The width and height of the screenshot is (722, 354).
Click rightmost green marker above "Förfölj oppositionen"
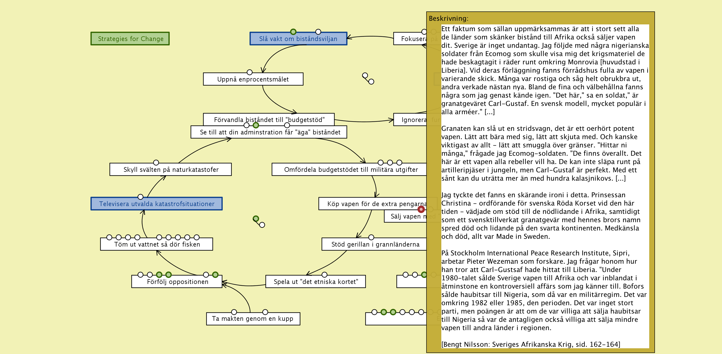(x=215, y=275)
